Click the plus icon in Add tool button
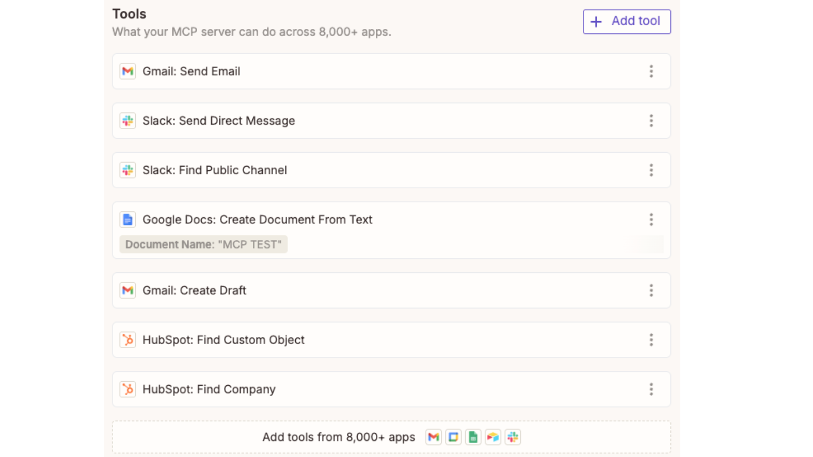The width and height of the screenshot is (813, 457). point(596,22)
